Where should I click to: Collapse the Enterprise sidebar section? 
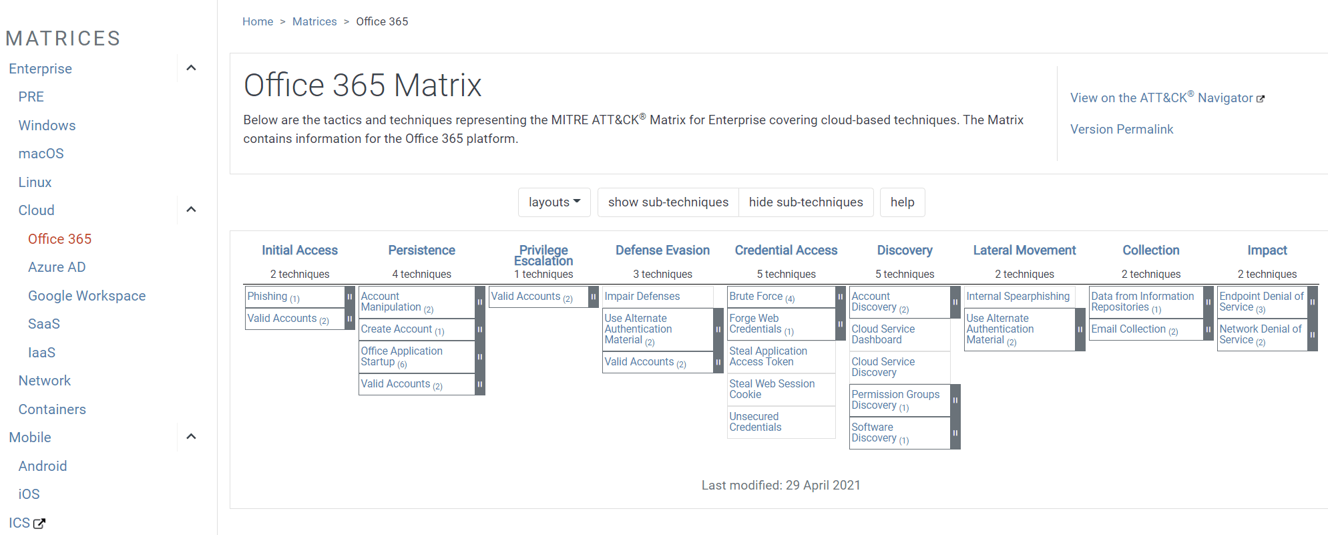[x=191, y=68]
